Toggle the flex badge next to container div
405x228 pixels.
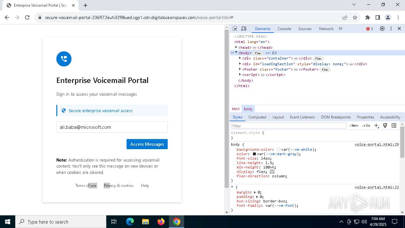point(318,59)
